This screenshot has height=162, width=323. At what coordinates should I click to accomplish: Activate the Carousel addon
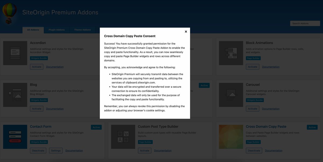252,109
